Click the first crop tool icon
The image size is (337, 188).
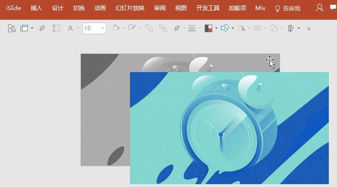pos(42,28)
